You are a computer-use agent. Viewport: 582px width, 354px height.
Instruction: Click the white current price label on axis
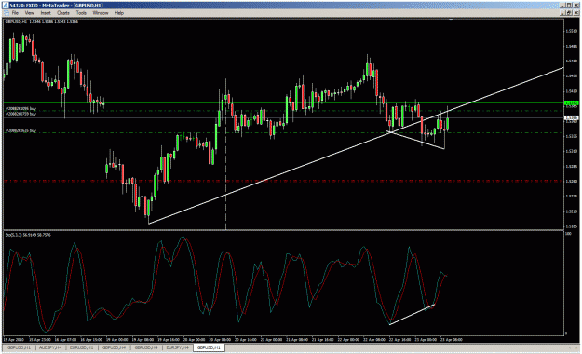[x=571, y=117]
